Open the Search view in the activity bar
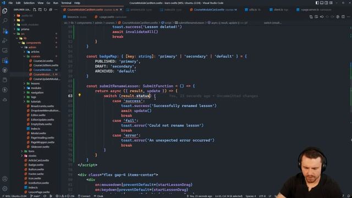The height and width of the screenshot is (198, 352). [5, 21]
